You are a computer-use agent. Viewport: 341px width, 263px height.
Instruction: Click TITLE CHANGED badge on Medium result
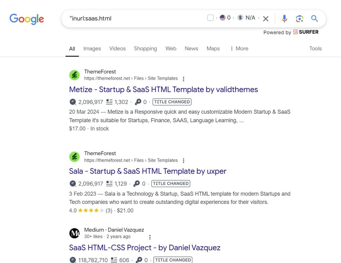pos(173,260)
